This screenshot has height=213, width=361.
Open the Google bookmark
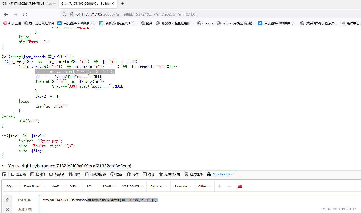tap(205, 23)
